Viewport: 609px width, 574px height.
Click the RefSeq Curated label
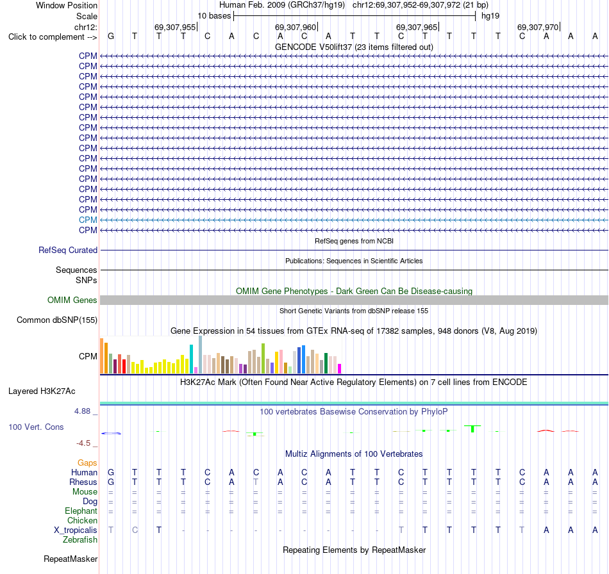tap(67, 250)
